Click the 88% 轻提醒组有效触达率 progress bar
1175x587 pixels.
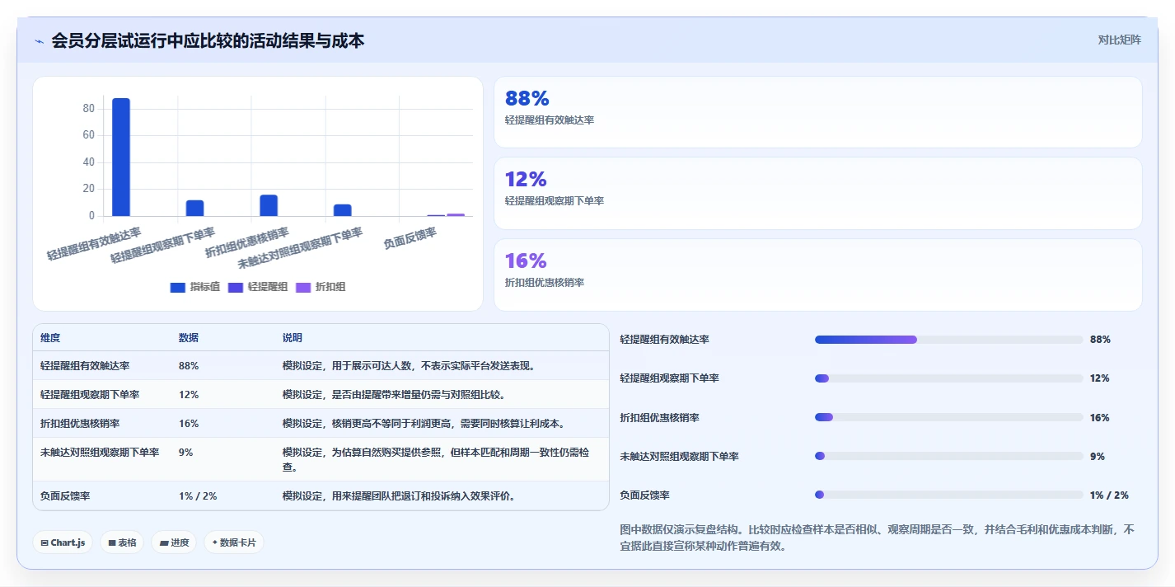point(948,340)
